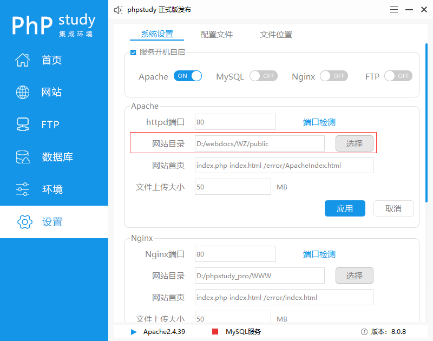Click the environment sliders icon
Screen dimensions: 433x341
pos(23,189)
